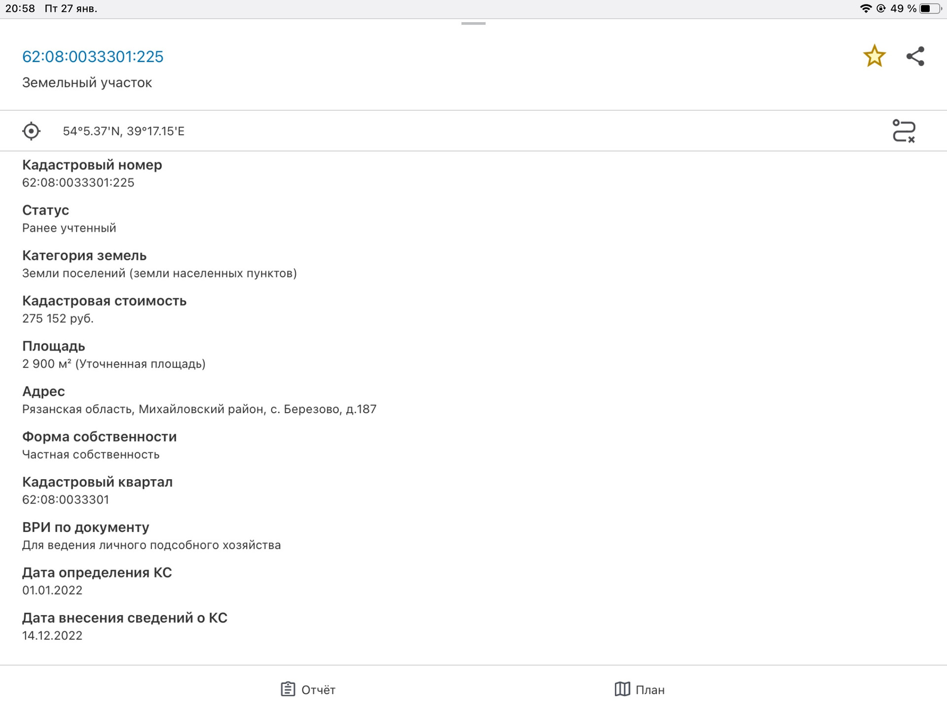Tap the route clear icon

click(x=904, y=131)
